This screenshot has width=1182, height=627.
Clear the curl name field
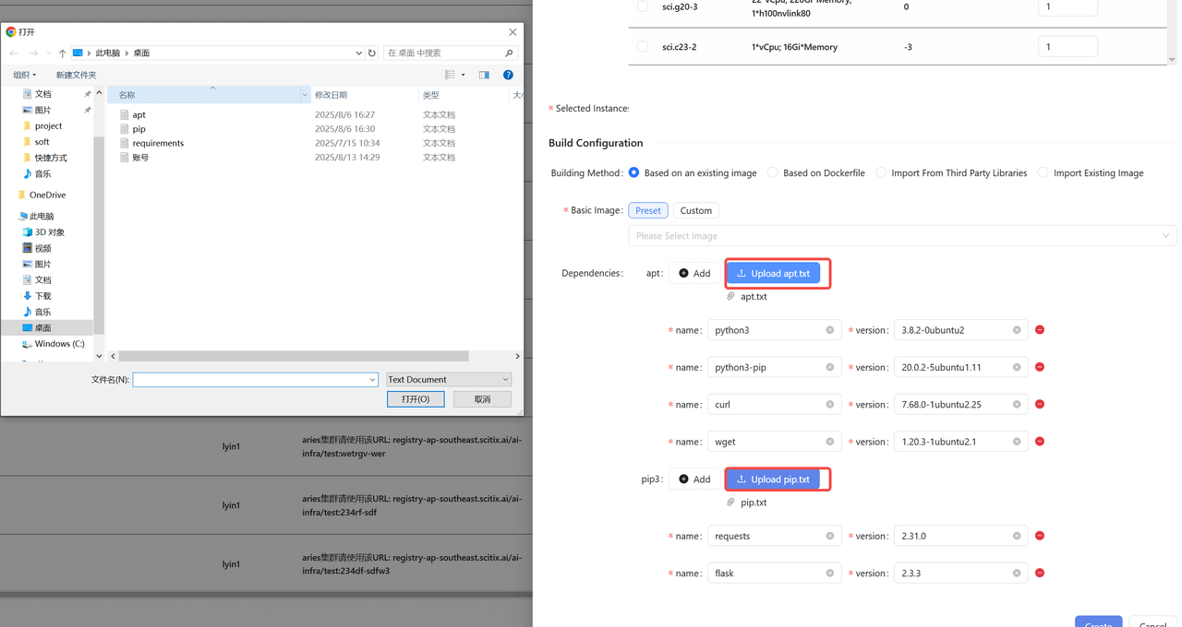coord(830,405)
